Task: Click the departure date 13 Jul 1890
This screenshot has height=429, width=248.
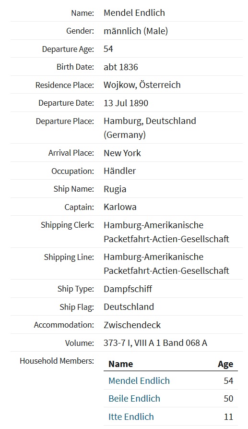Action: click(x=126, y=103)
